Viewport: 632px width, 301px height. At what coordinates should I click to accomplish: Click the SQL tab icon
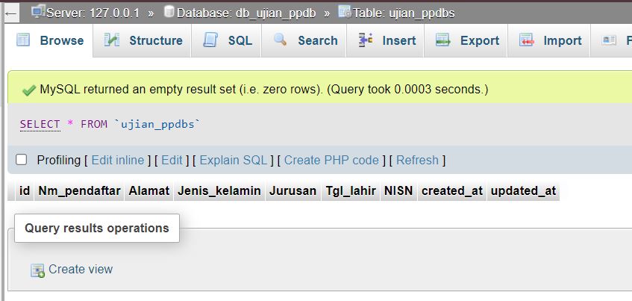click(x=210, y=40)
